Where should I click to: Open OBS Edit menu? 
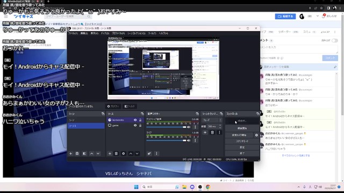click(x=84, y=33)
